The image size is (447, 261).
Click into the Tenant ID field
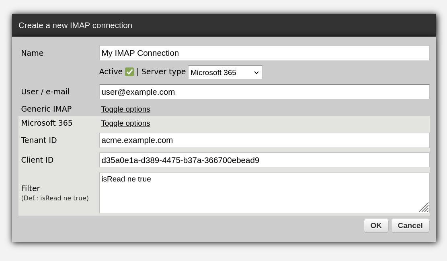tap(264, 141)
